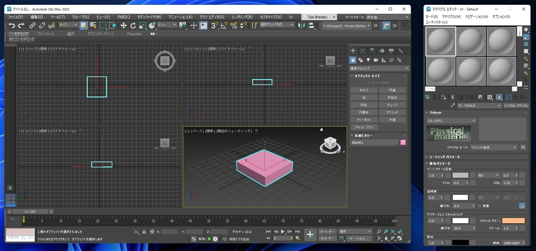Open the ファイル(F) menu

[15, 17]
